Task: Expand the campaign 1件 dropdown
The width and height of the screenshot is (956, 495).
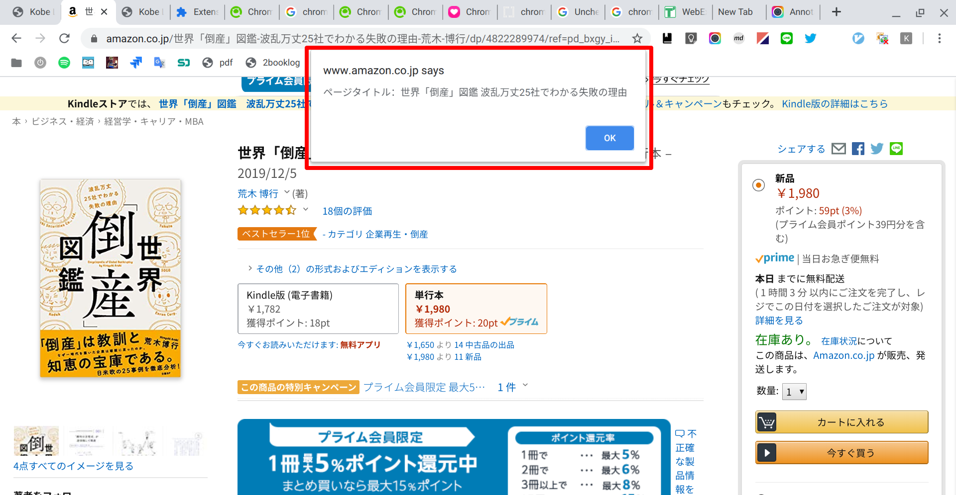Action: pyautogui.click(x=525, y=386)
